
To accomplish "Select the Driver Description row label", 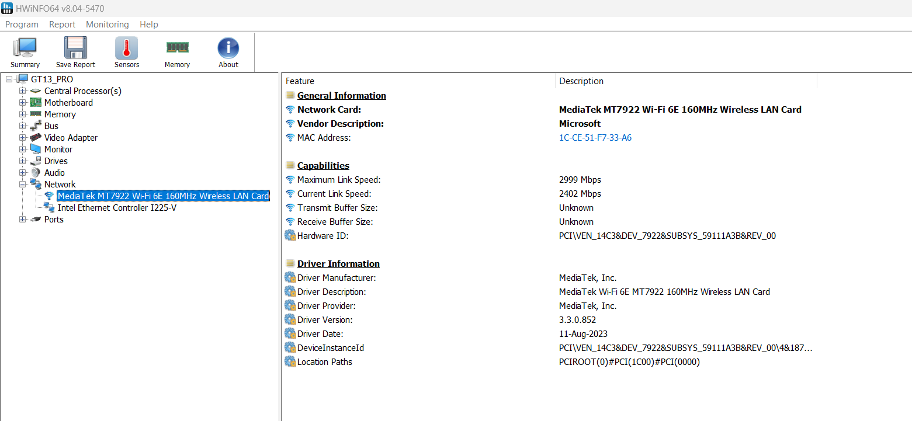I will [x=331, y=292].
